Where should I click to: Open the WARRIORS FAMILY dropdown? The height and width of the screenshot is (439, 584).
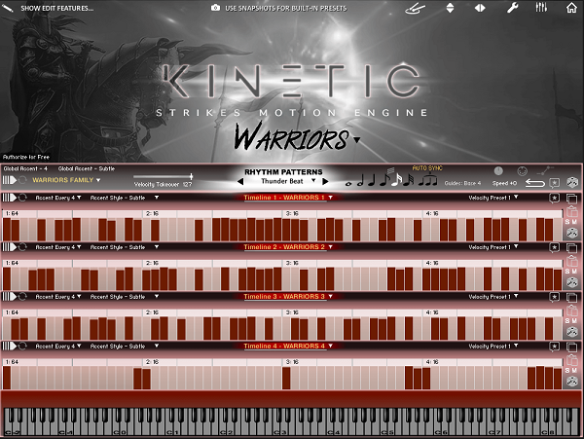click(66, 180)
